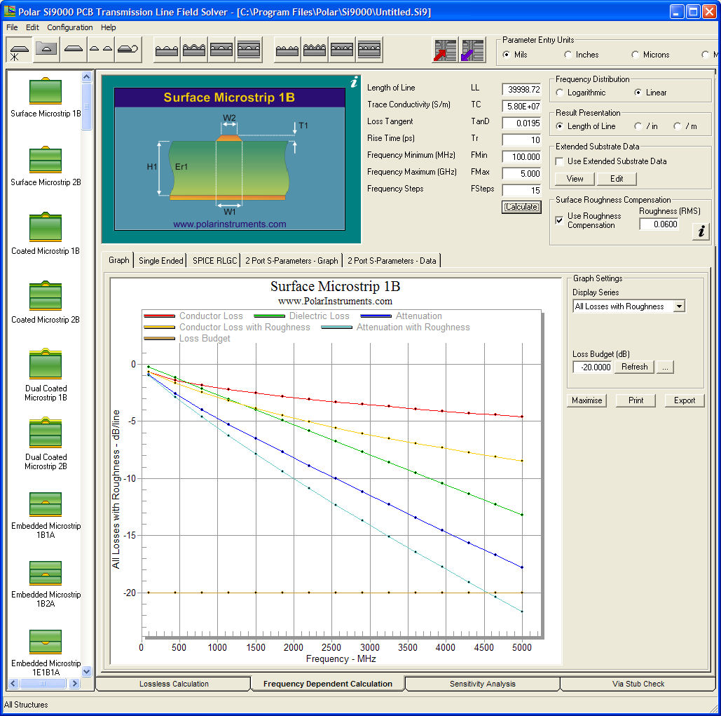Viewport: 721px width, 716px height.
Task: Click View extended substrate data button
Action: click(x=575, y=179)
